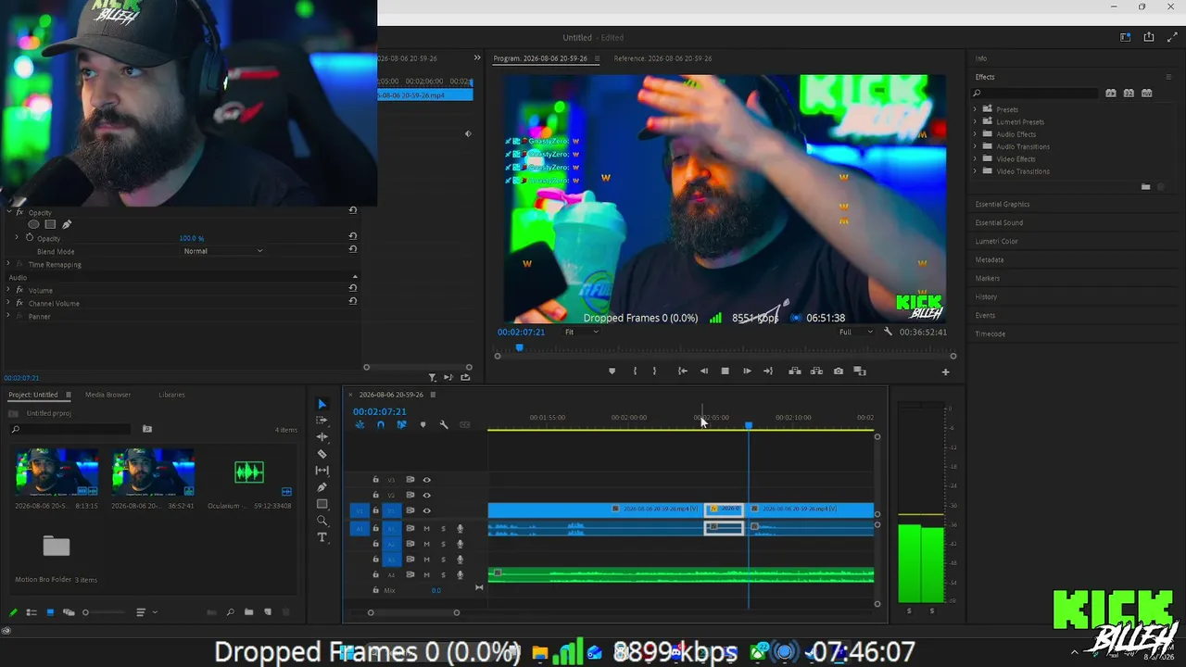Expand the Lumetri Presets folder
The width and height of the screenshot is (1186, 667).
coord(975,121)
